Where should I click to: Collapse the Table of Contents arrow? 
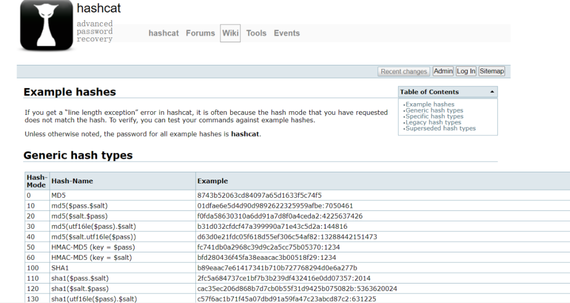[492, 92]
